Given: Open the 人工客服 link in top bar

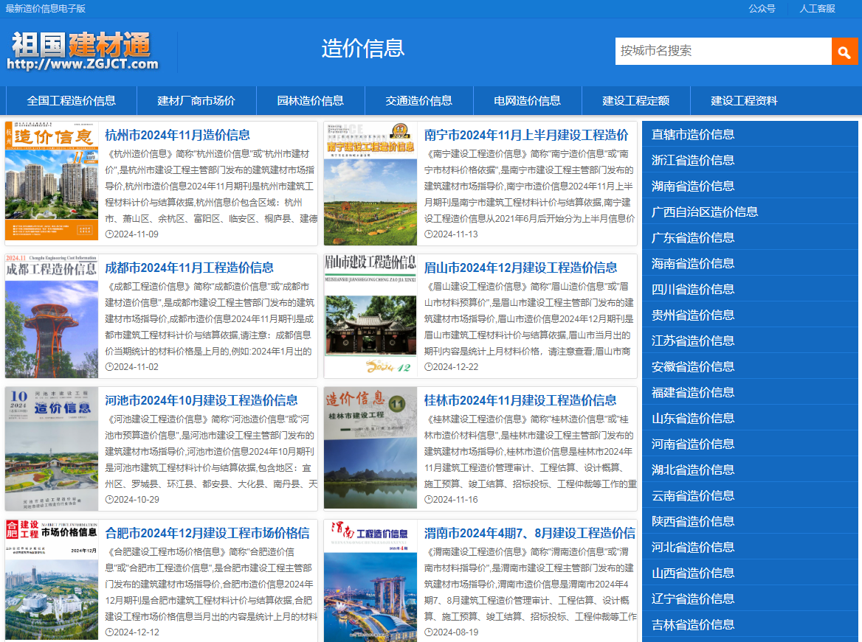Looking at the screenshot, I should (x=817, y=8).
